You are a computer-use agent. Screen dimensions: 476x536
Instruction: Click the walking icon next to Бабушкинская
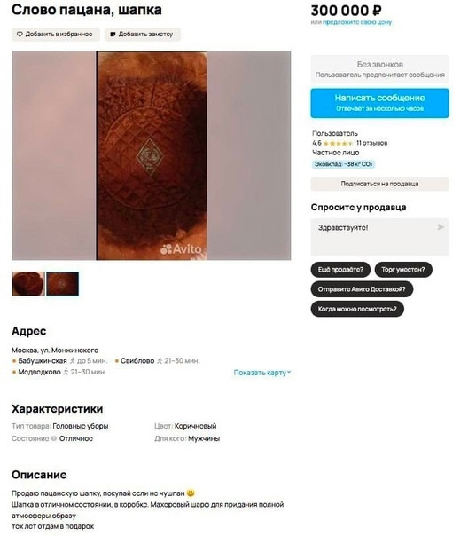[x=72, y=360]
